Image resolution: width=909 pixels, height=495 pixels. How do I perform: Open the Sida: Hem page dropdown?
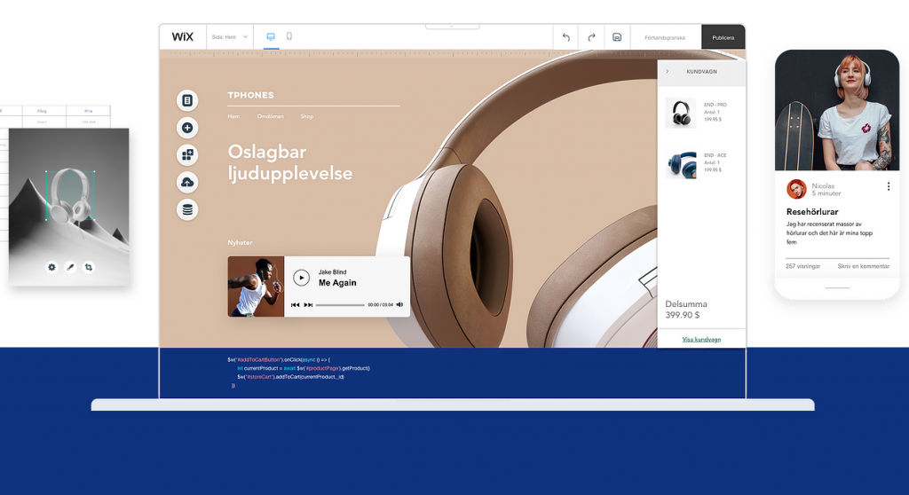point(230,36)
